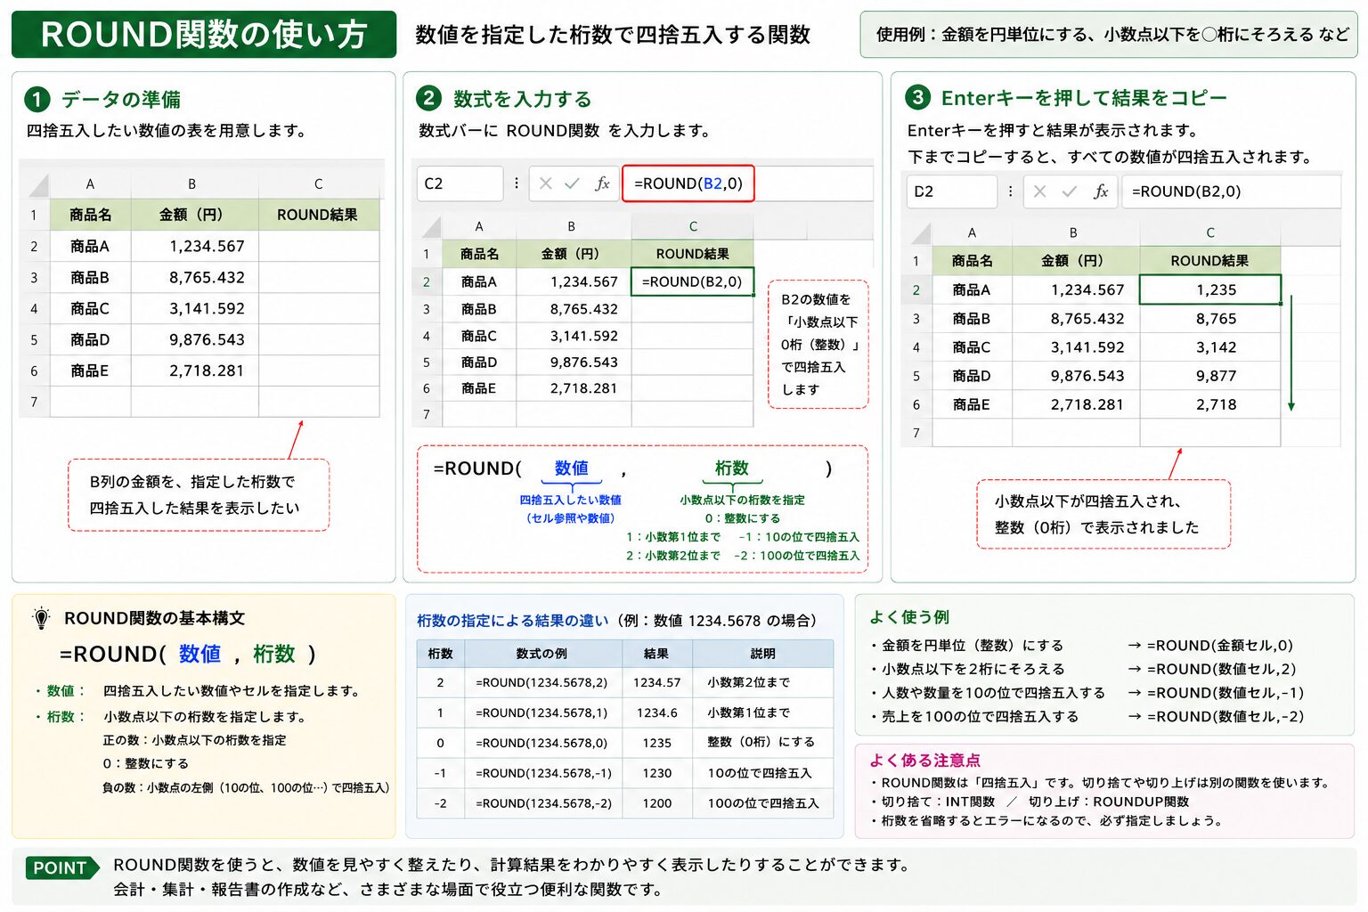1368x912 pixels.
Task: Select column C header in step 1 sheet
Action: point(319,184)
